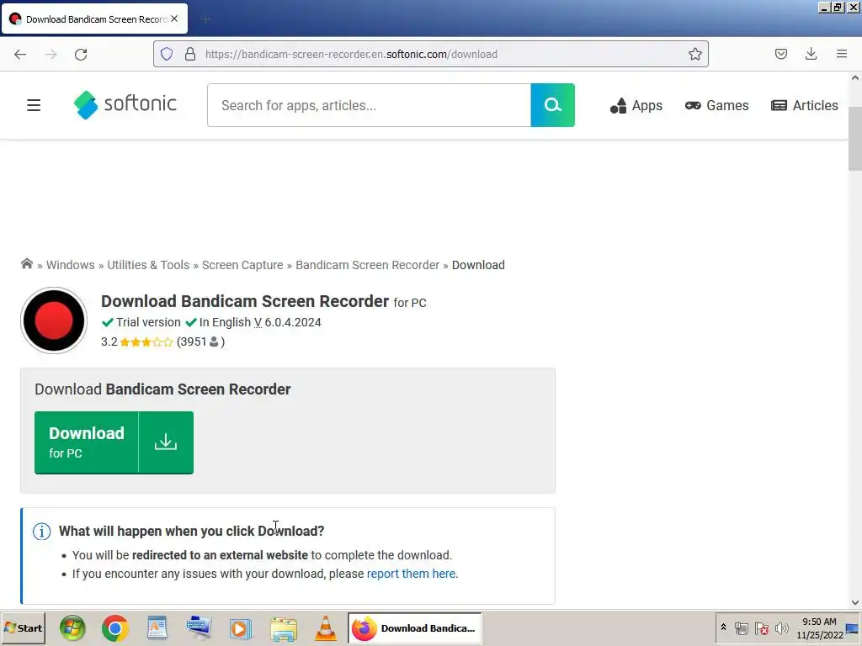Open the Articles section
This screenshot has height=646, width=862.
click(x=805, y=105)
